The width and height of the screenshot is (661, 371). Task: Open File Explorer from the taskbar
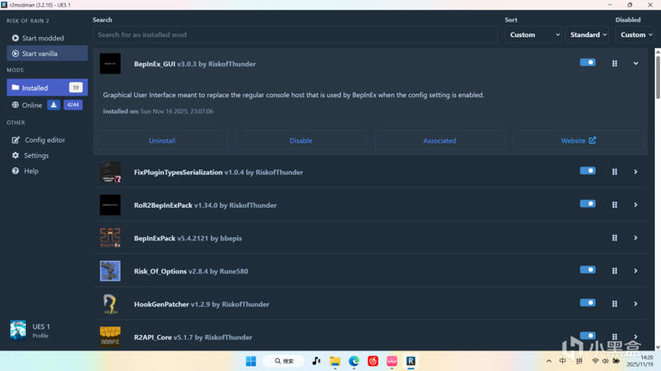point(335,361)
